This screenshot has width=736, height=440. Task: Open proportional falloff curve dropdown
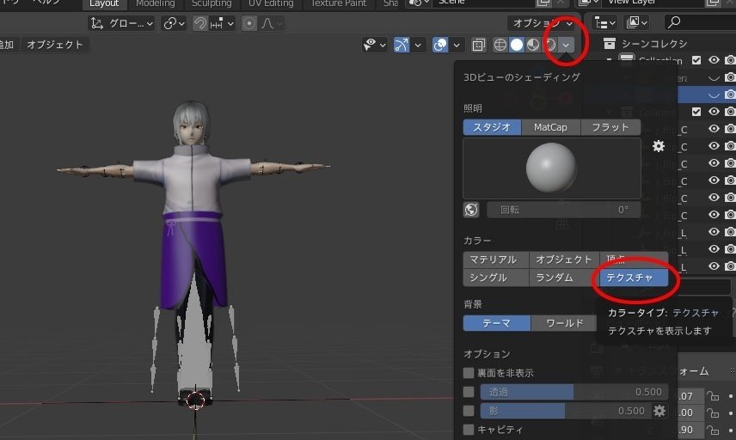[x=272, y=23]
